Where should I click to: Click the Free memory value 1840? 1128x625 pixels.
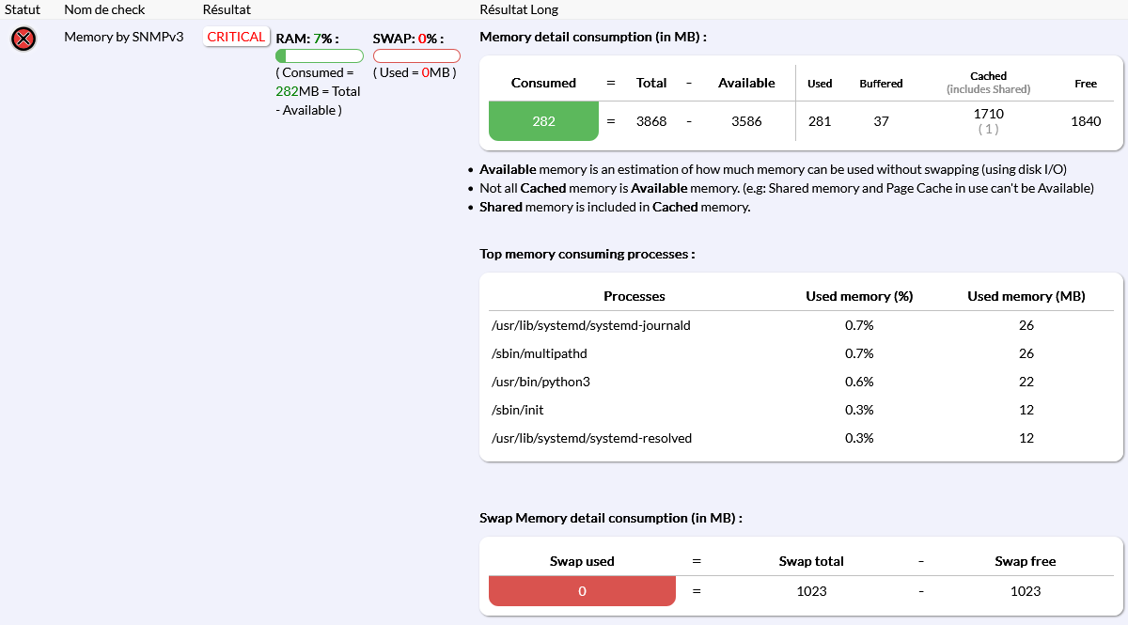pos(1086,121)
